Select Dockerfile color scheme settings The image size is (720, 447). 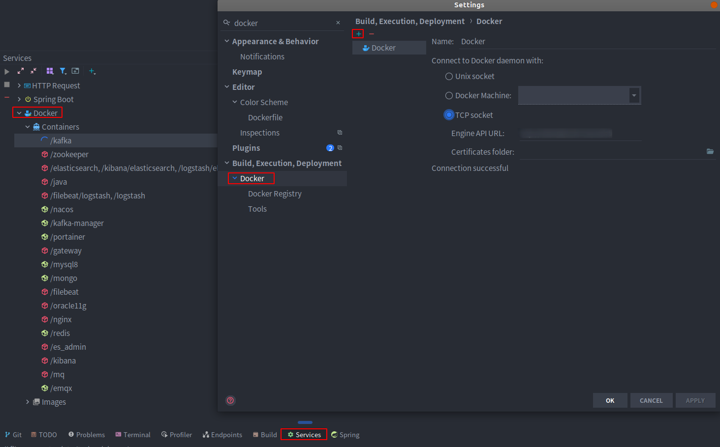pos(265,117)
